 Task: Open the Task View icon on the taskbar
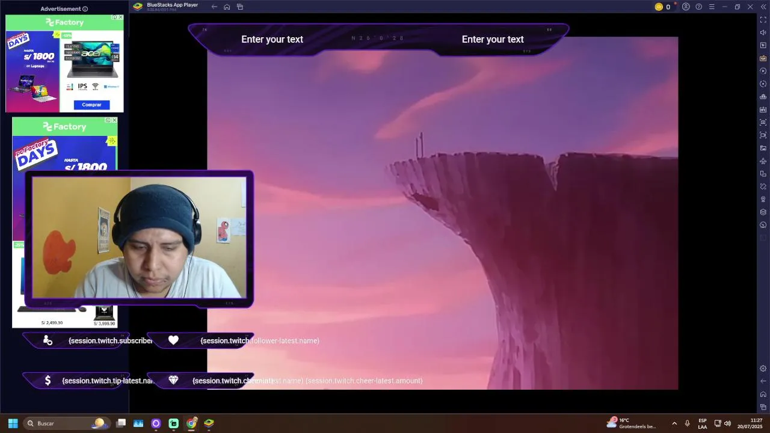click(121, 423)
